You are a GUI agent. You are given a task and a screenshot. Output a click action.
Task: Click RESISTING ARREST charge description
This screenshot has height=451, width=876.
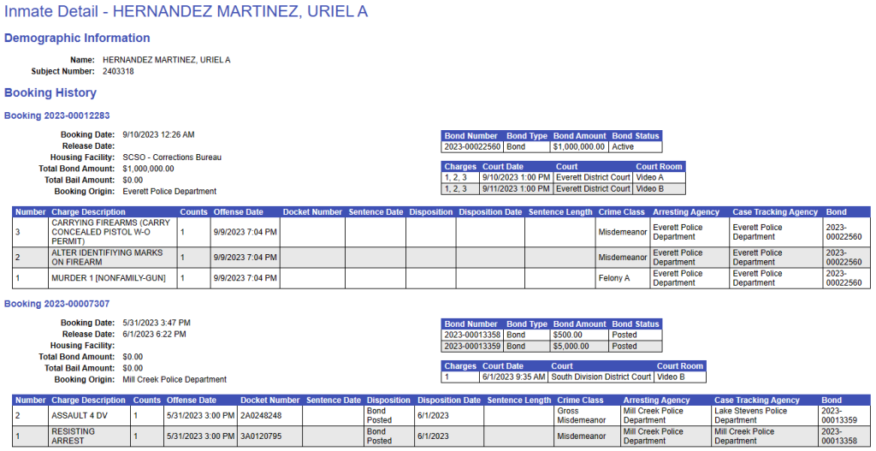(89, 436)
